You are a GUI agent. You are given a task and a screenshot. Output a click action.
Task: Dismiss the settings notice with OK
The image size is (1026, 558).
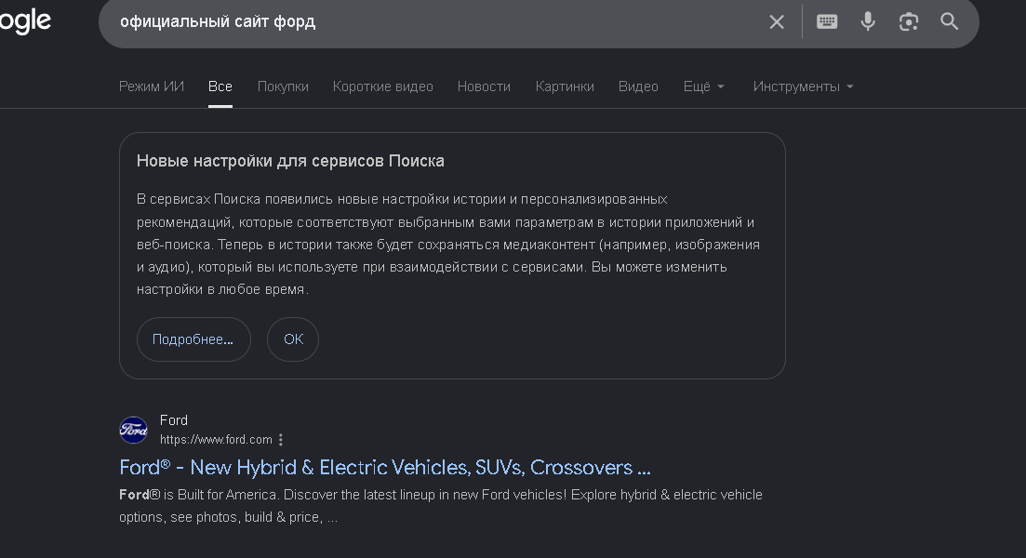click(x=293, y=339)
